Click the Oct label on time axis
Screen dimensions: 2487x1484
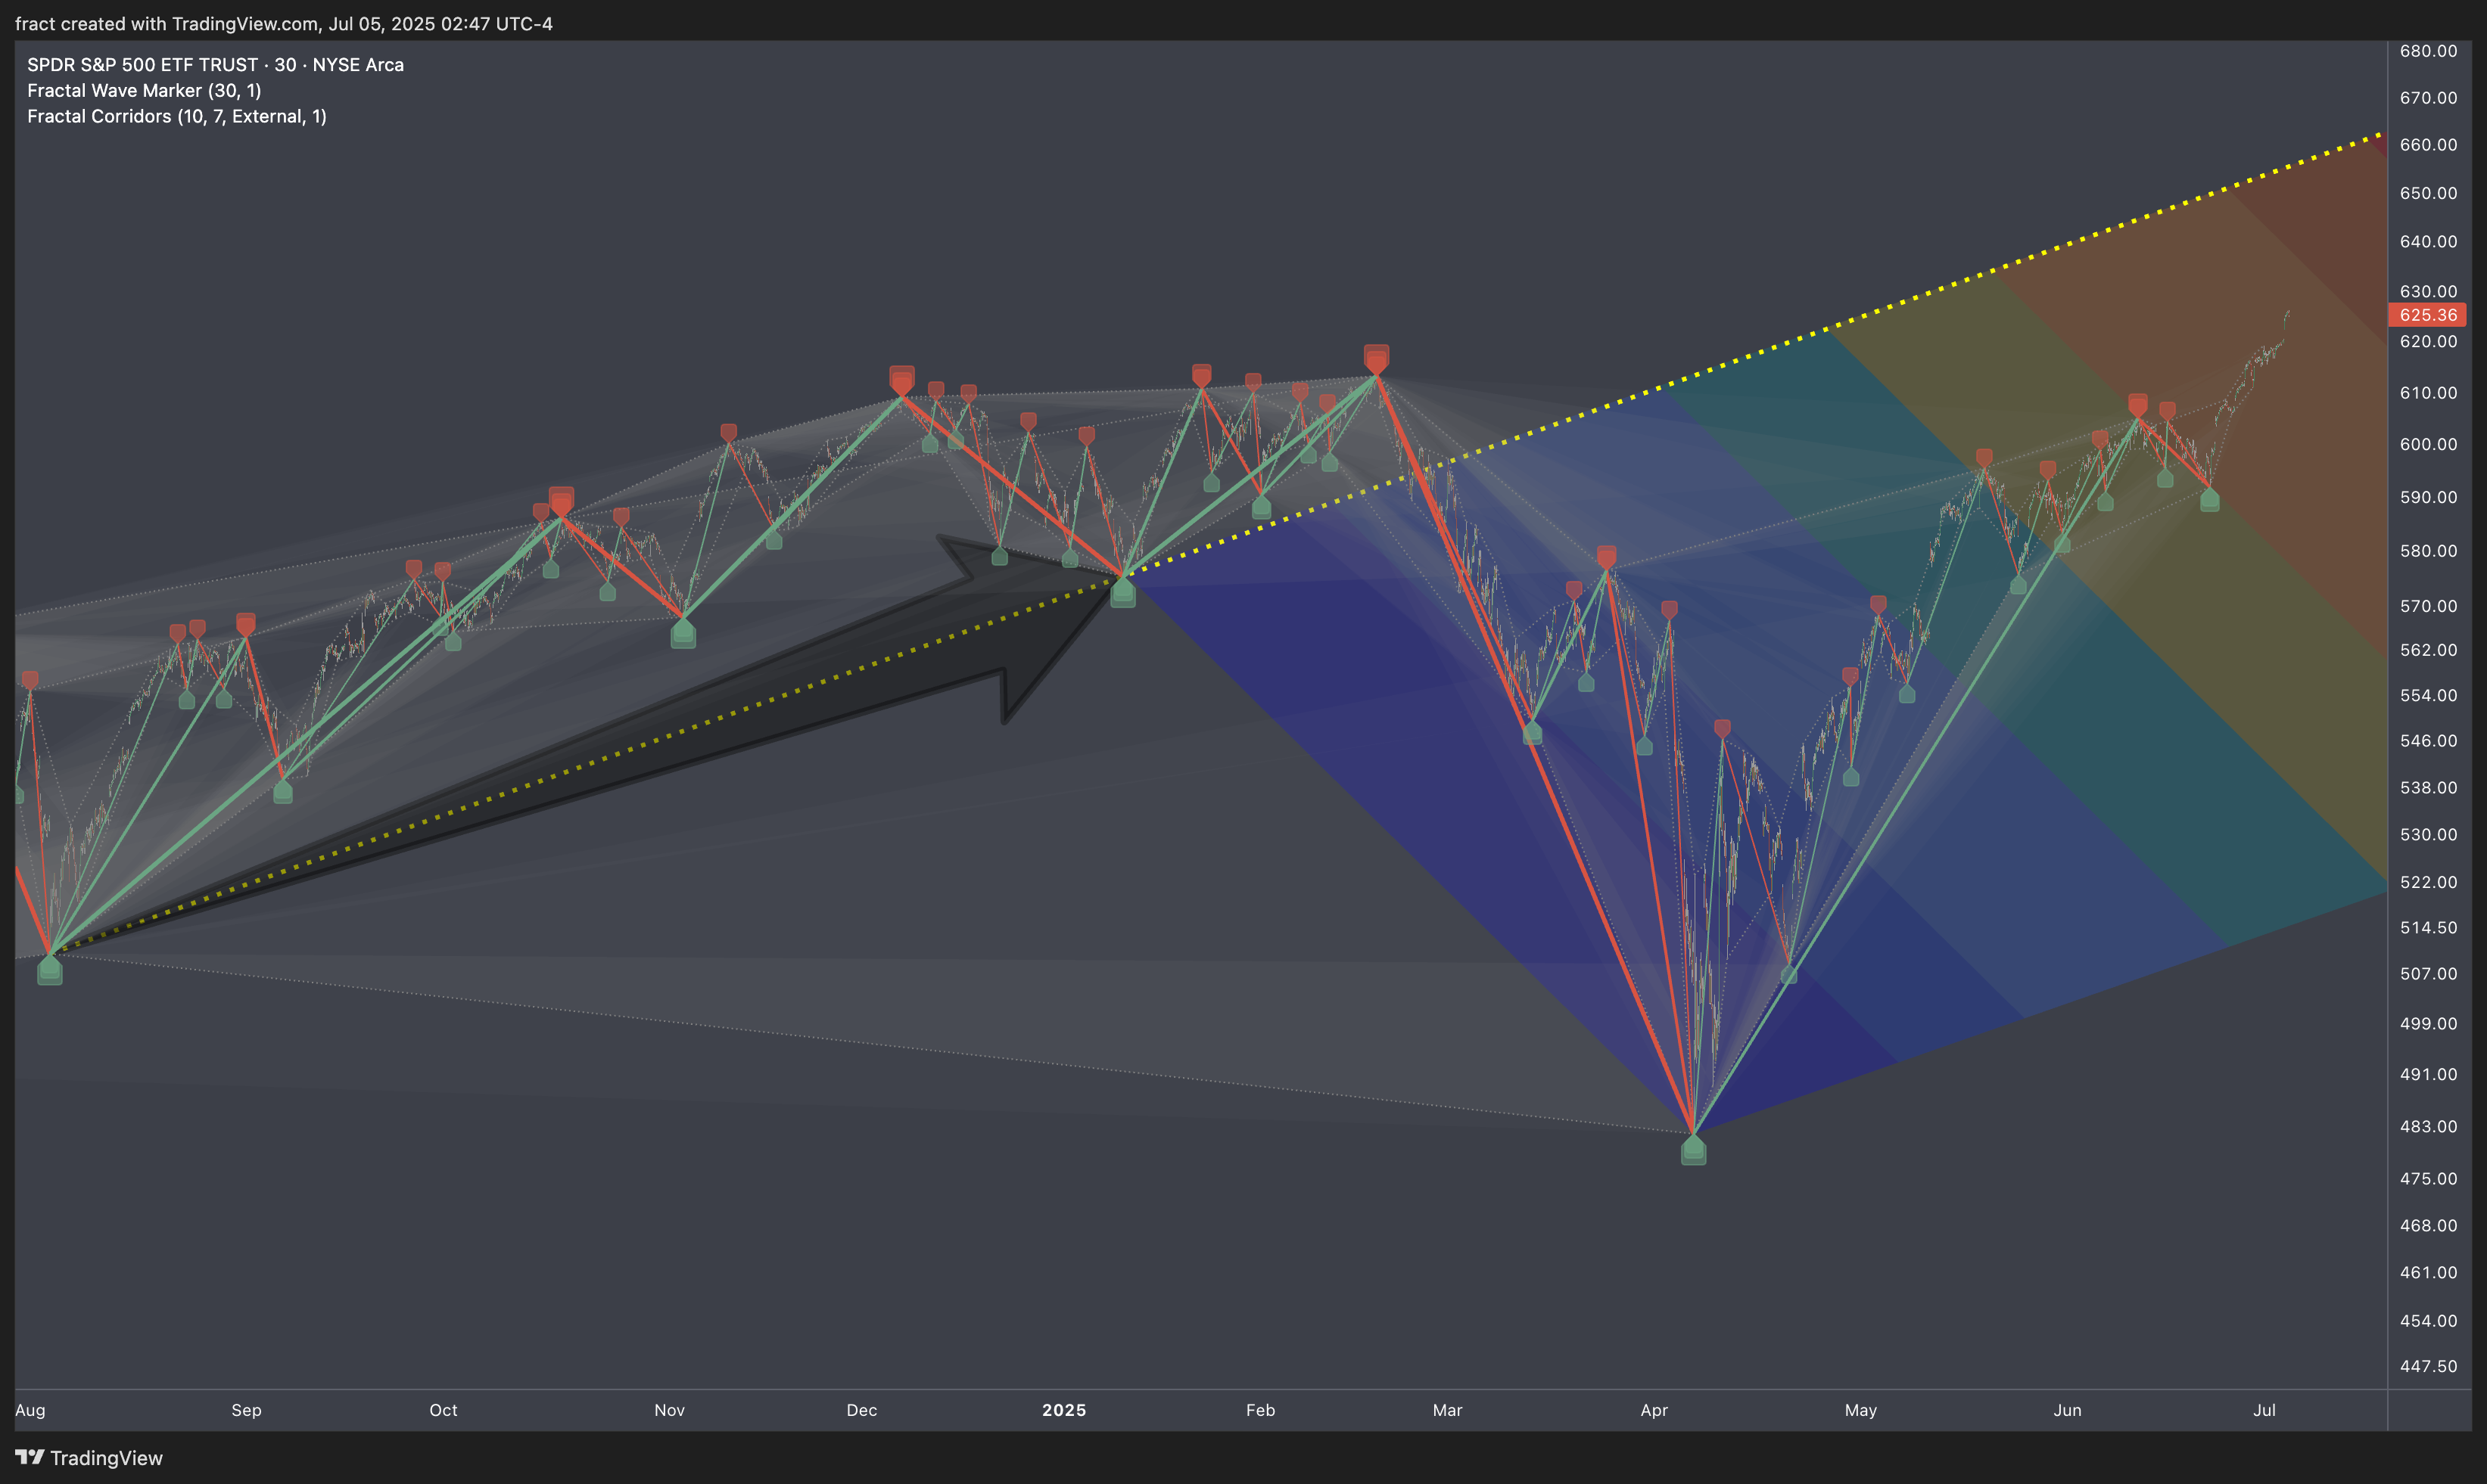(x=444, y=1410)
